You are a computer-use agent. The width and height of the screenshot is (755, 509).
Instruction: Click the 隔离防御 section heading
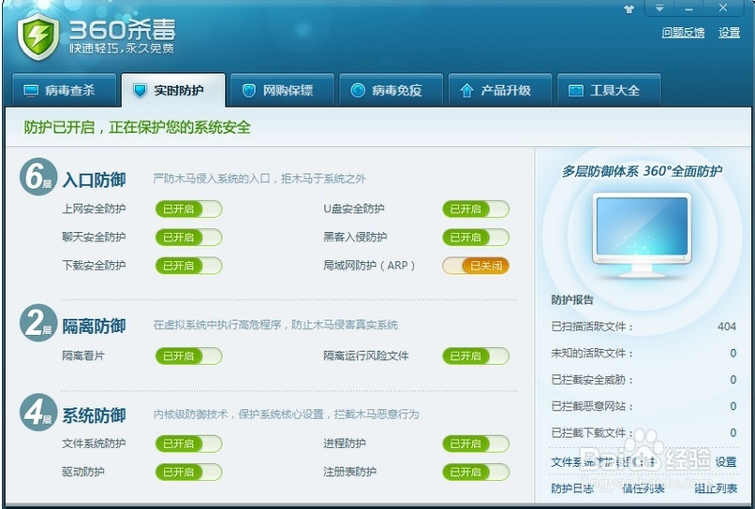[x=95, y=327]
